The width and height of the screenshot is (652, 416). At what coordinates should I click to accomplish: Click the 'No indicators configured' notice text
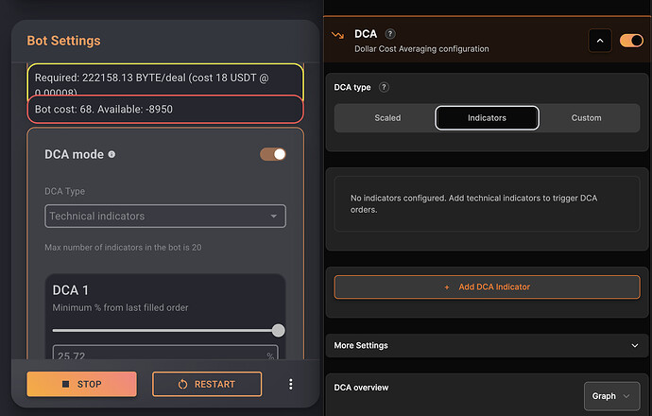click(x=473, y=204)
